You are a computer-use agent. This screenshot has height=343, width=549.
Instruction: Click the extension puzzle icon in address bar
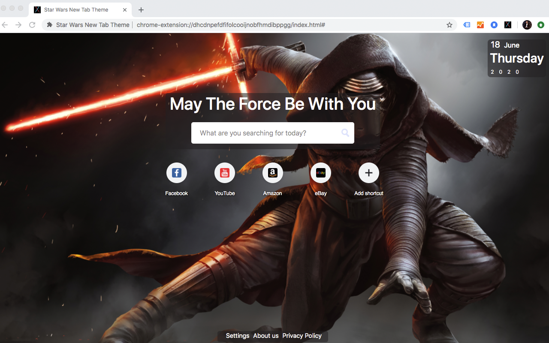point(50,25)
